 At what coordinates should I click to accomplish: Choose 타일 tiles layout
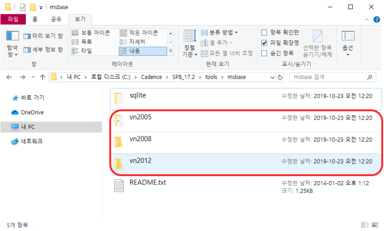pos(82,51)
